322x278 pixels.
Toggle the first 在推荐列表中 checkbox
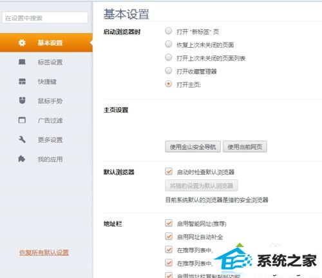coord(169,250)
